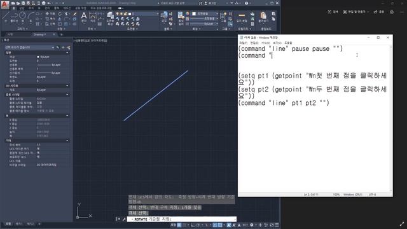The width and height of the screenshot is (407, 229).
Task: Open the AutoCAD application menu logo
Action: tap(4, 4)
